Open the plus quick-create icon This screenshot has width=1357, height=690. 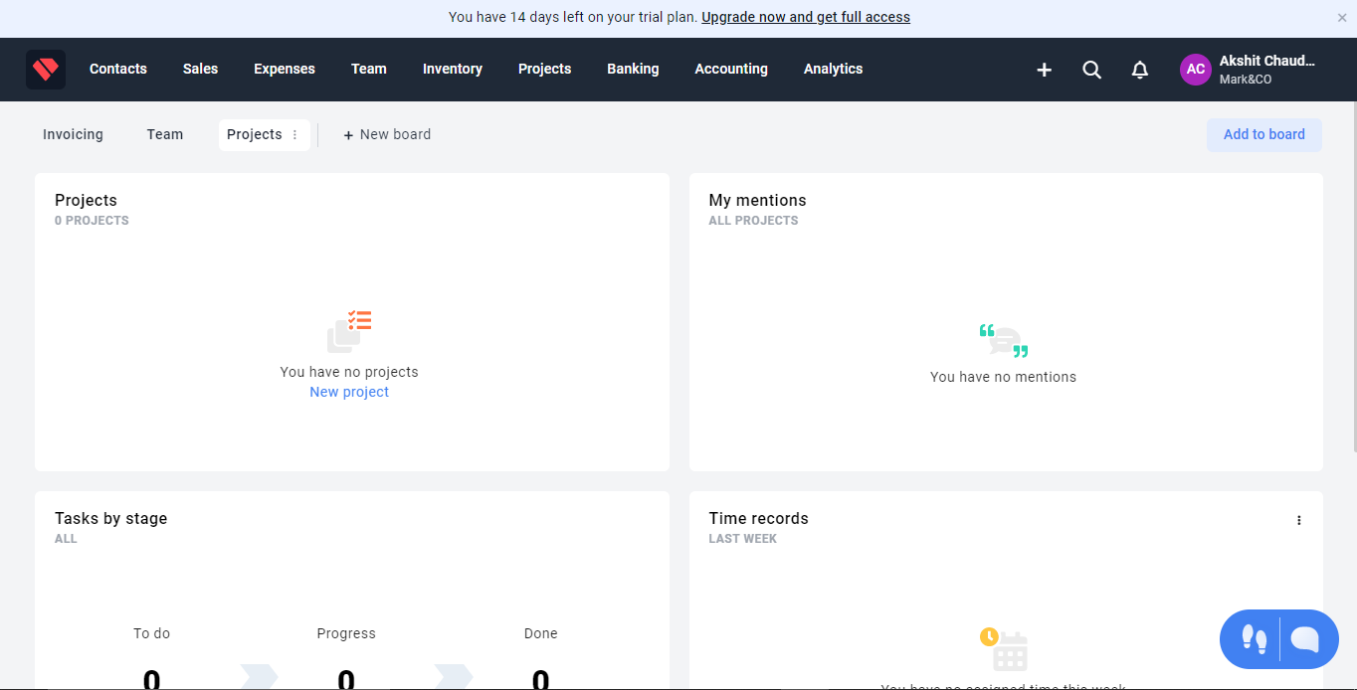coord(1044,70)
